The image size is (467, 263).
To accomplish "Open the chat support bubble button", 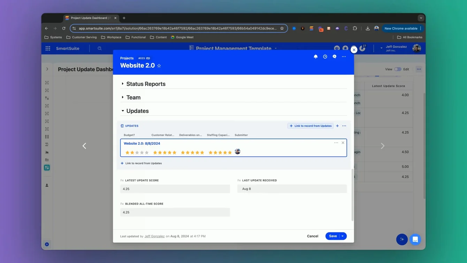I will pos(415,240).
